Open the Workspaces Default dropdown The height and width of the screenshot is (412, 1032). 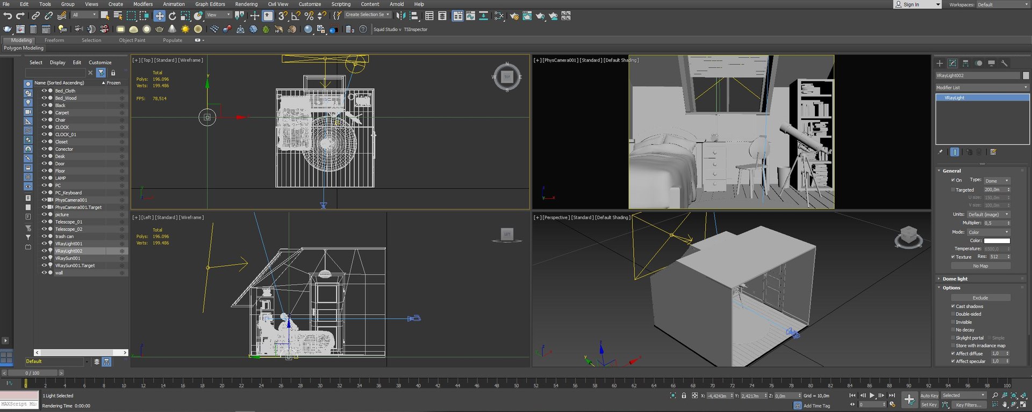1003,4
